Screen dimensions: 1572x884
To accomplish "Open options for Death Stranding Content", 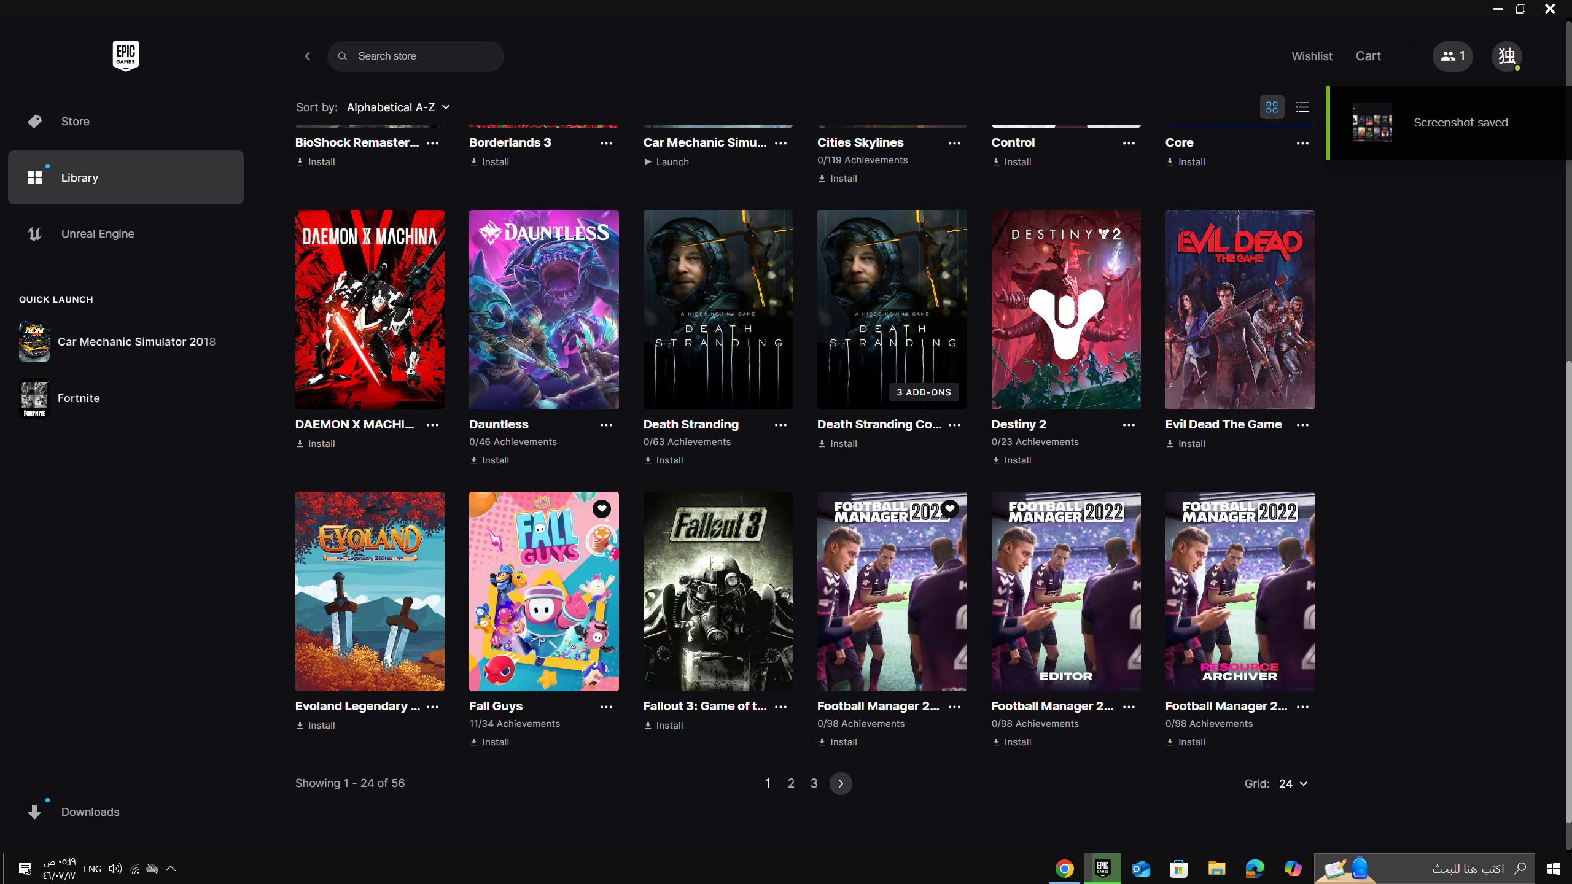I will (x=954, y=425).
